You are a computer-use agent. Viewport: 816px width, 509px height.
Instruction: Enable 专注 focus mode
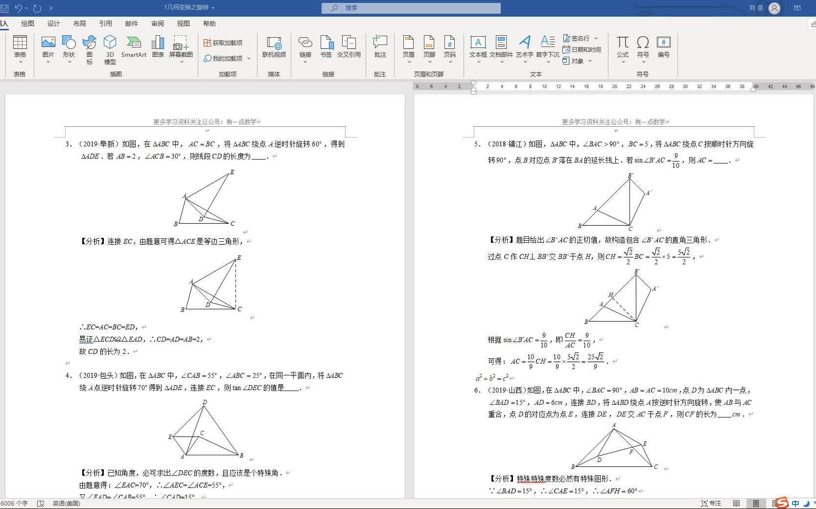pyautogui.click(x=711, y=504)
